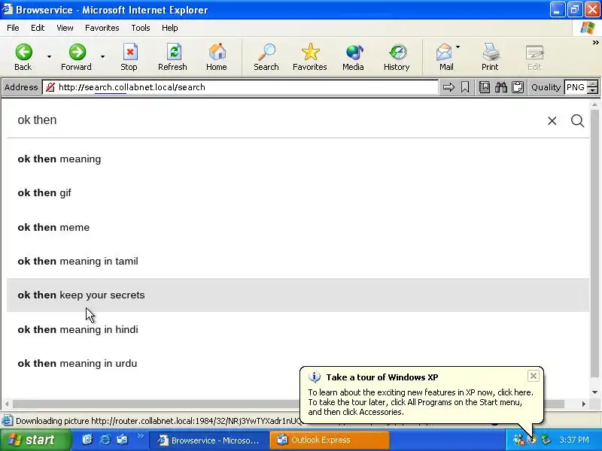Select suggestion 'ok then meaning'
This screenshot has height=451, width=602.
point(298,159)
